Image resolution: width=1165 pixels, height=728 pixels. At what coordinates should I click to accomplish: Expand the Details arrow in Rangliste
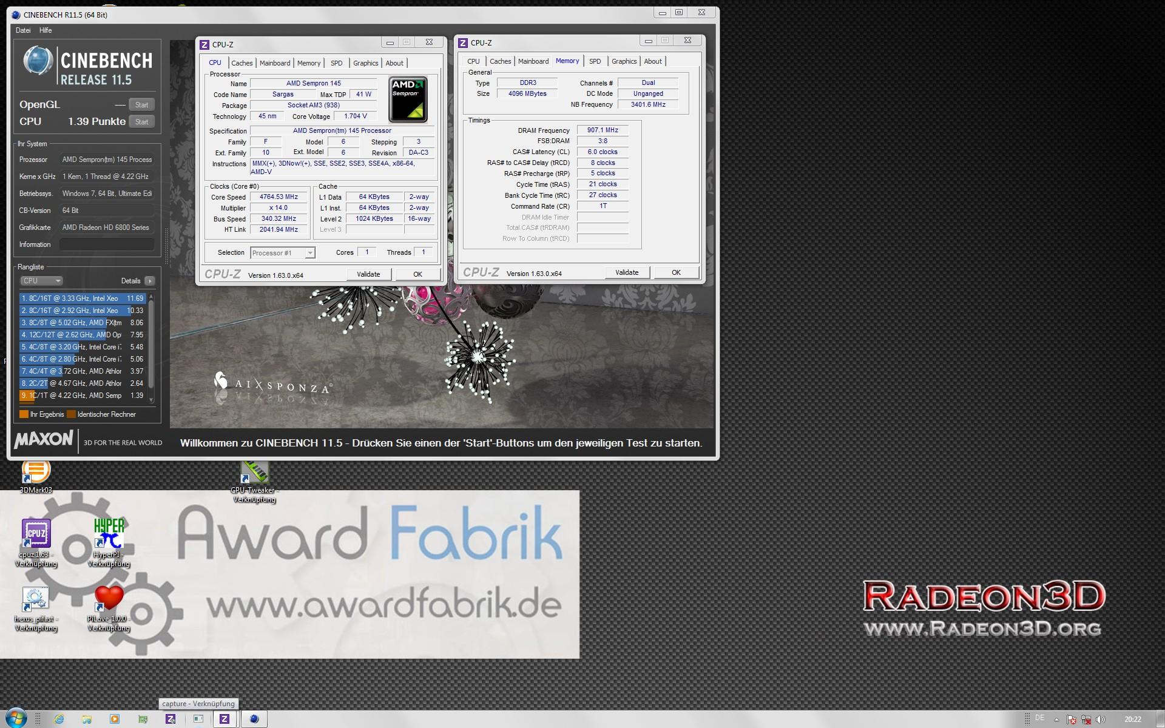[x=150, y=281]
